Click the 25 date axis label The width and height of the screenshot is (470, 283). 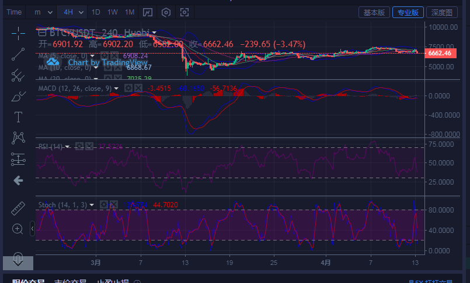click(274, 263)
